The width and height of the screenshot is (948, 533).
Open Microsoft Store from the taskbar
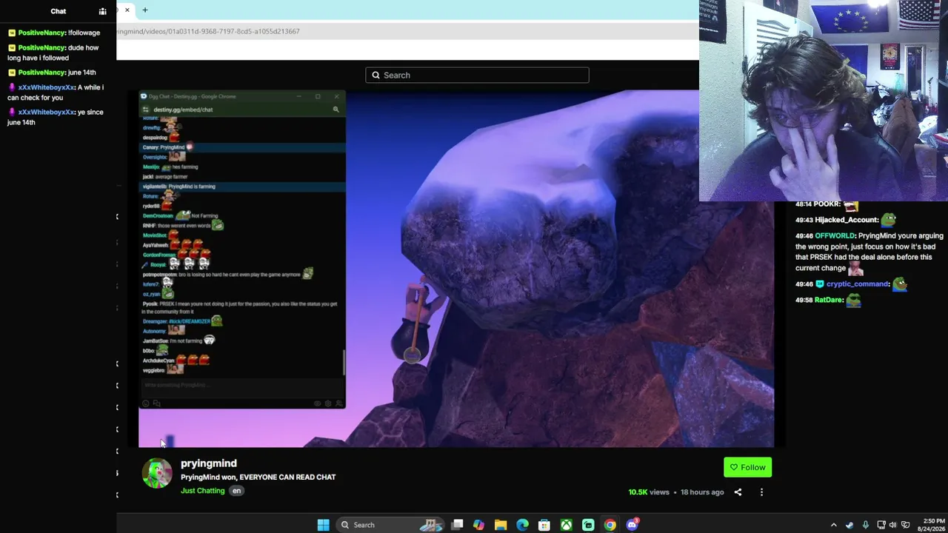tap(544, 525)
